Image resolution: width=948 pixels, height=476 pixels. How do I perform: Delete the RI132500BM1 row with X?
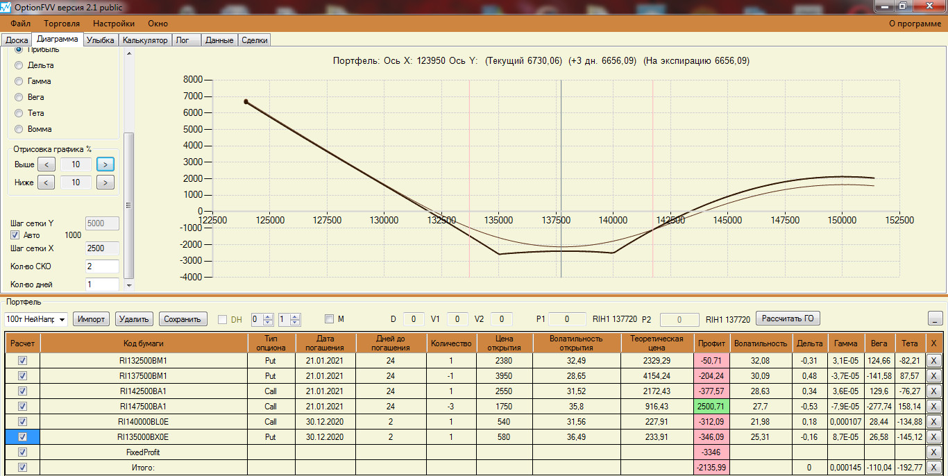(x=933, y=361)
